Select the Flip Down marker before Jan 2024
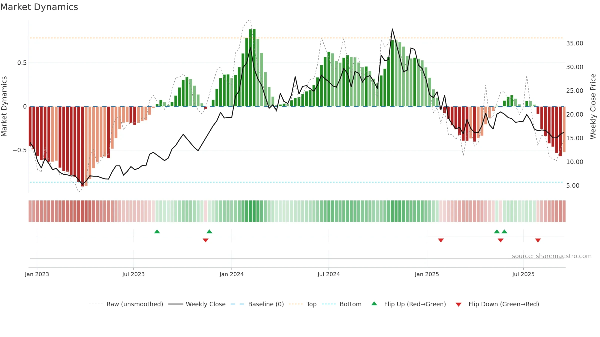This screenshot has width=600, height=337. point(205,240)
